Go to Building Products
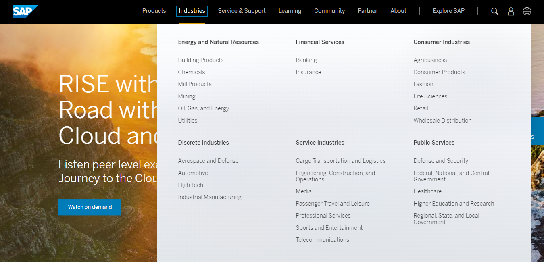 pyautogui.click(x=200, y=60)
